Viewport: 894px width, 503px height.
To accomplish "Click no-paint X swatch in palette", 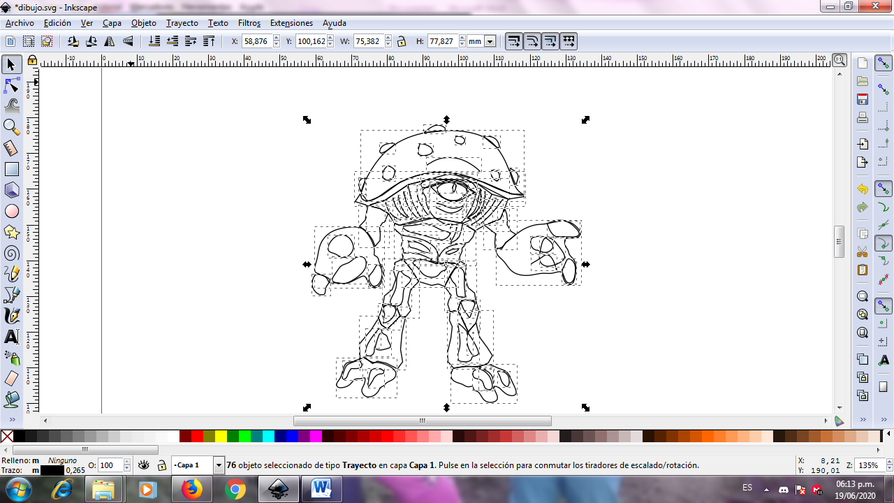I will [7, 437].
